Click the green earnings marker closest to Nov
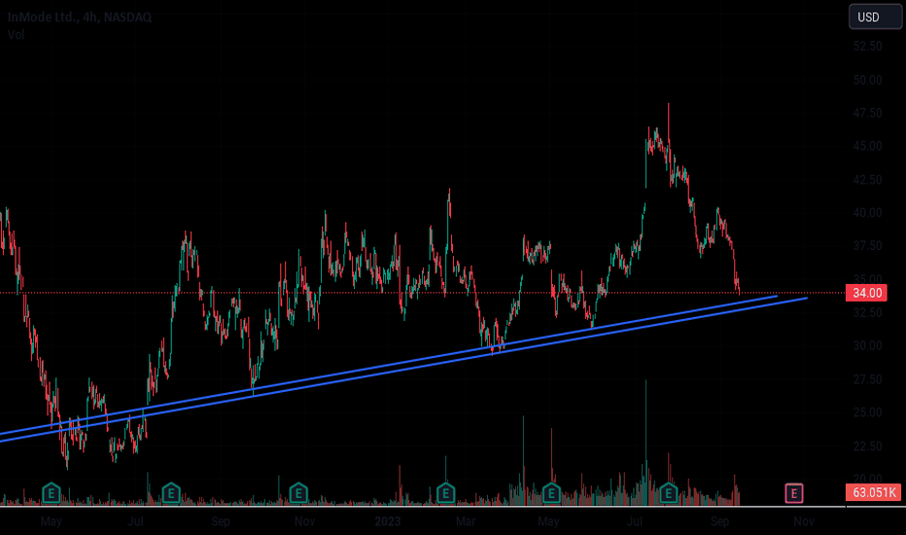Image resolution: width=906 pixels, height=535 pixels. (x=298, y=493)
